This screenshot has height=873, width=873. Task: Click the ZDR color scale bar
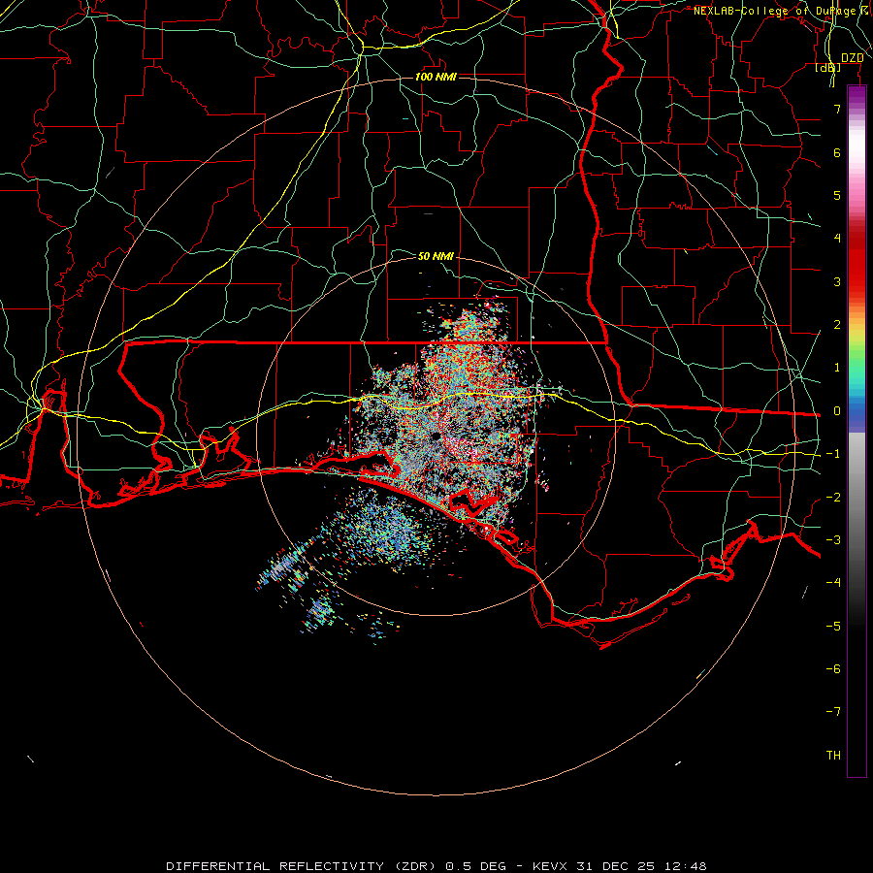click(857, 432)
